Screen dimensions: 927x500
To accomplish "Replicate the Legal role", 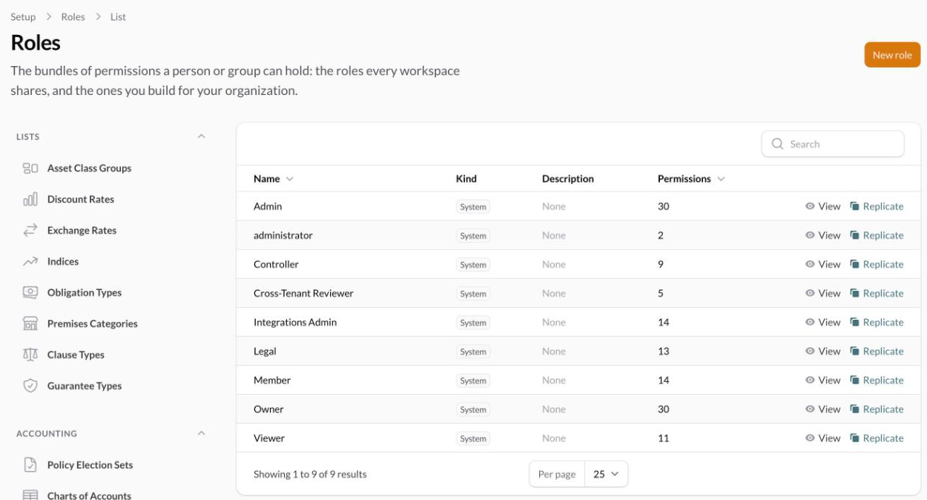I will coord(877,351).
